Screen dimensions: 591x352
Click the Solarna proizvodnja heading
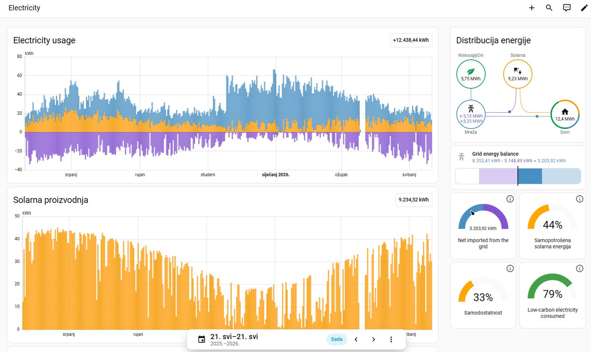tap(51, 200)
